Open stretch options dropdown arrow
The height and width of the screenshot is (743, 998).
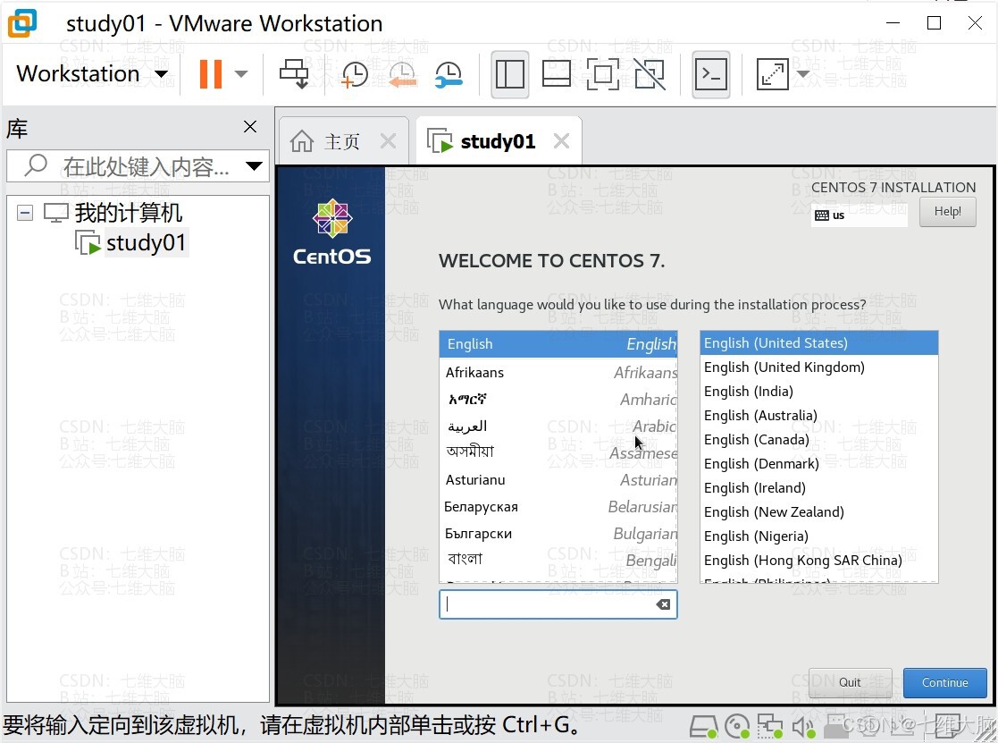pos(803,74)
